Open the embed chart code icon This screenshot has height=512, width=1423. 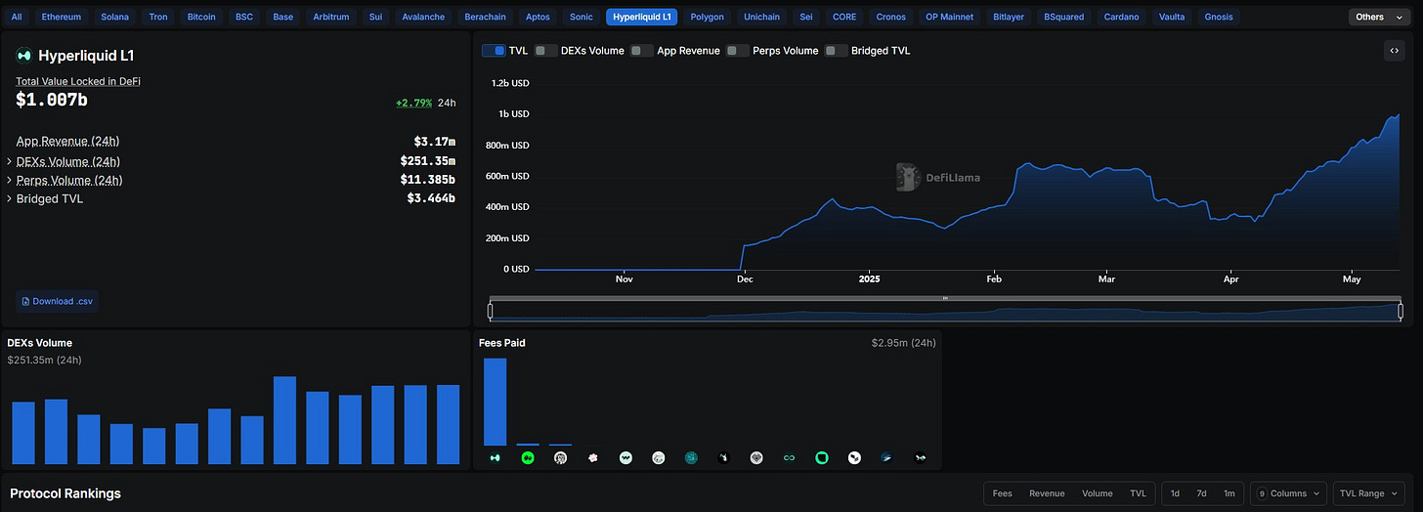click(1395, 50)
